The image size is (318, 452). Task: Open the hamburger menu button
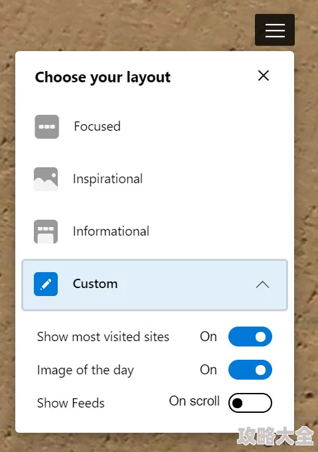pyautogui.click(x=275, y=30)
